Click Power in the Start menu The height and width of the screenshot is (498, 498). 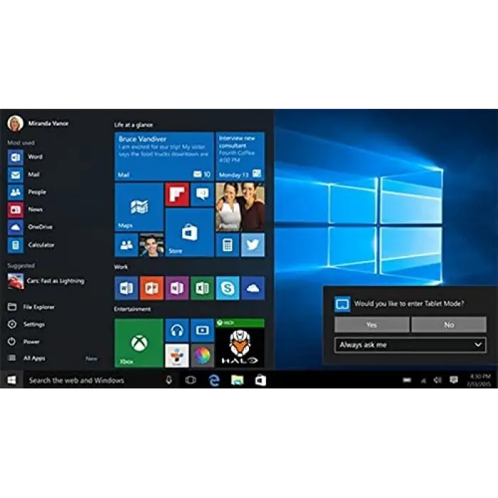[23, 341]
